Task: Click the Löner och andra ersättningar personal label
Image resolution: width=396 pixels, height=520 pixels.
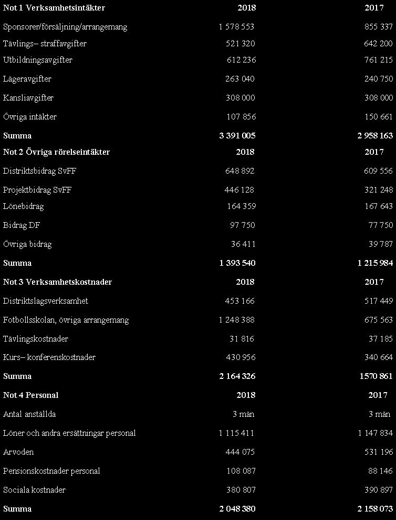Action: pos(69,433)
